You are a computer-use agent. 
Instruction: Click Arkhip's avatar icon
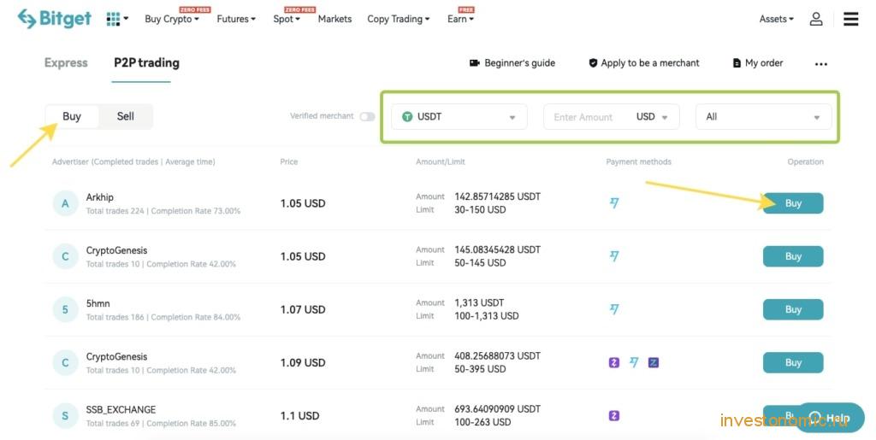coord(65,203)
